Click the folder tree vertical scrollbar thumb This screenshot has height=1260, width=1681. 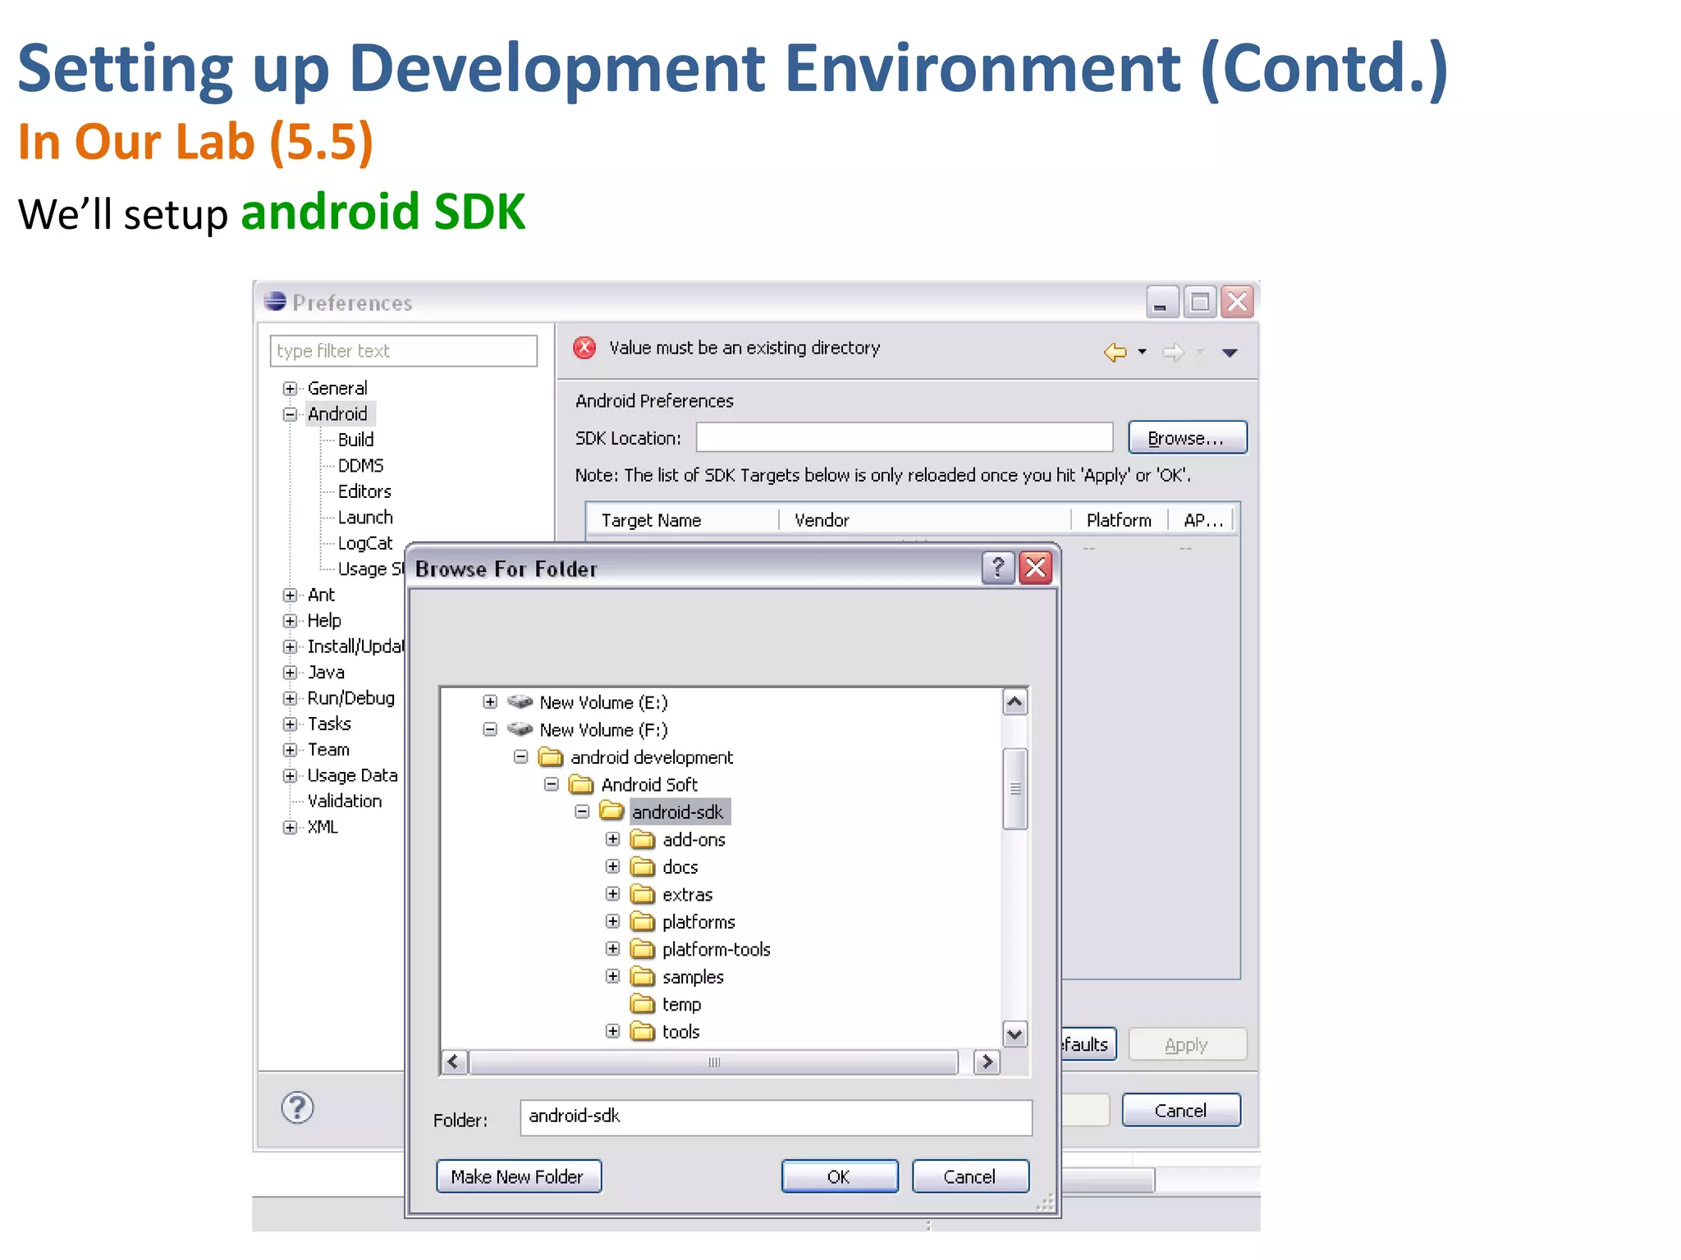tap(1015, 788)
